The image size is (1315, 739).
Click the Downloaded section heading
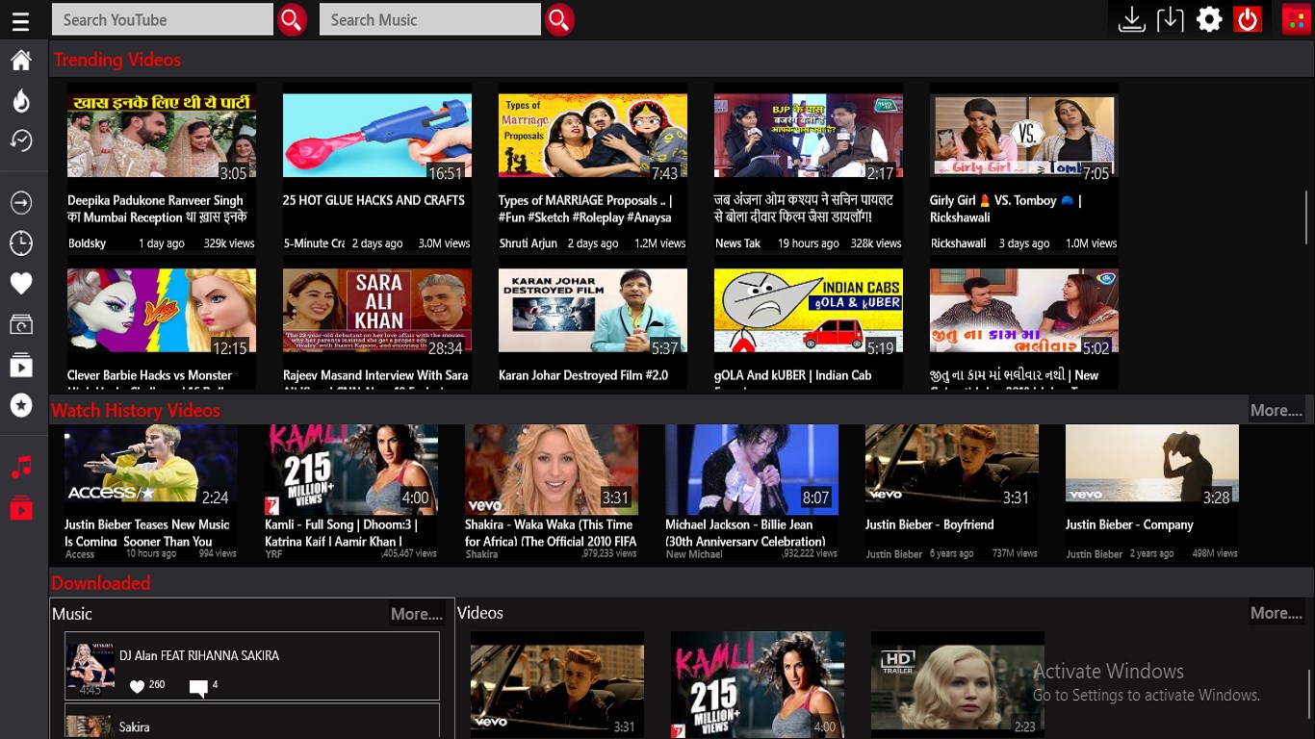pyautogui.click(x=101, y=583)
